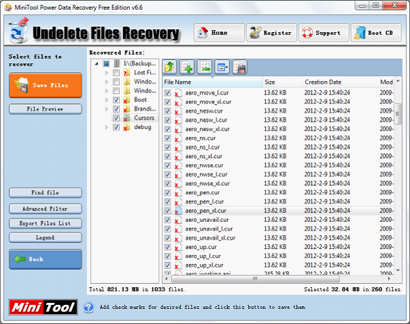Click file icon of aero_pen_xl.cur
The width and height of the screenshot is (410, 324).
(x=178, y=211)
